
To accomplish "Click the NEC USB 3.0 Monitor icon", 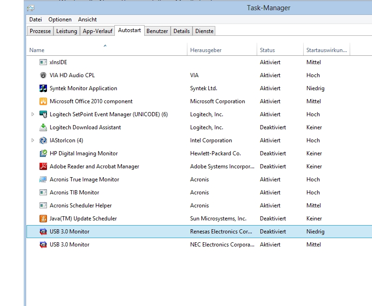I will click(43, 245).
